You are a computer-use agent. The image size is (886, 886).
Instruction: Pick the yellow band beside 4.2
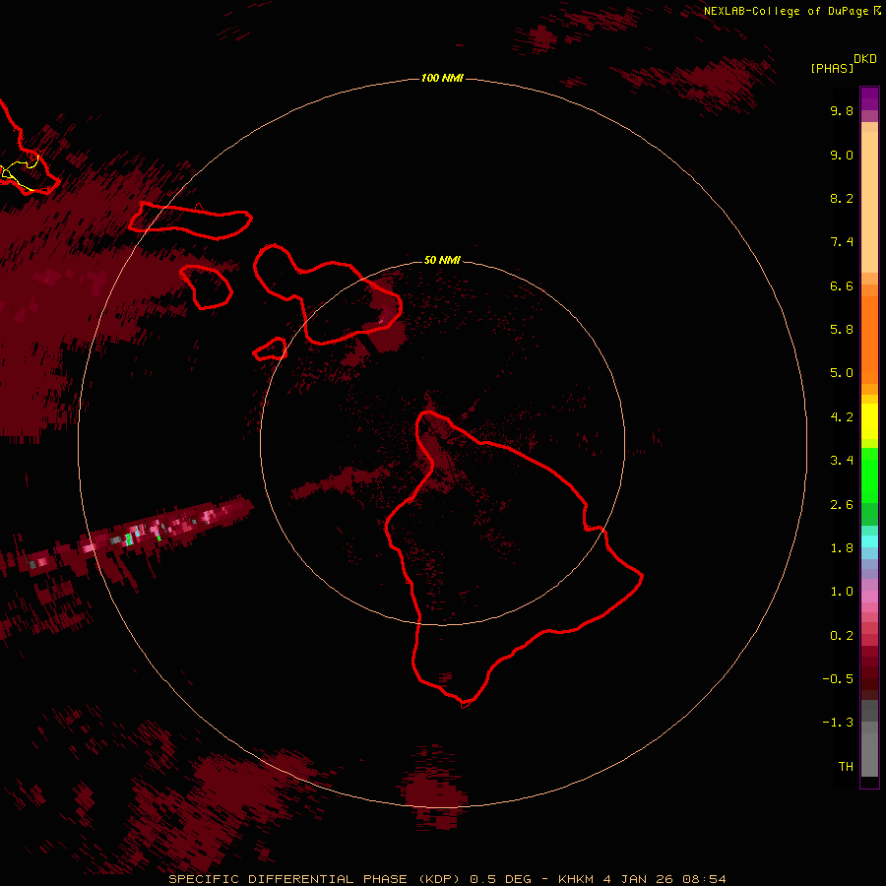click(869, 421)
